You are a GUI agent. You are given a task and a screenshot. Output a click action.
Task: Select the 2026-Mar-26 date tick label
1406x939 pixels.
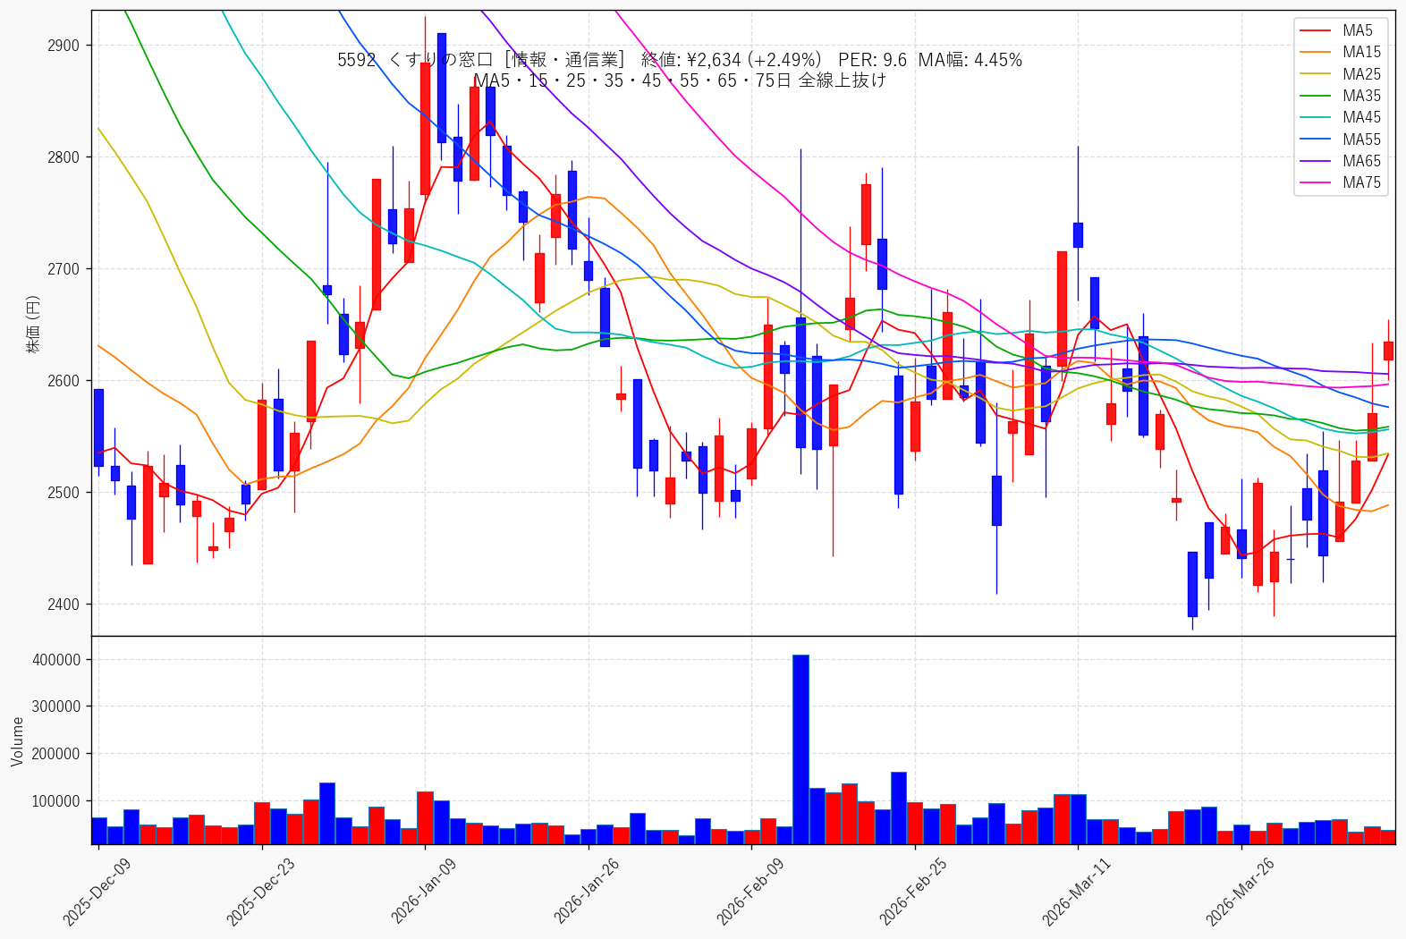click(x=1240, y=891)
